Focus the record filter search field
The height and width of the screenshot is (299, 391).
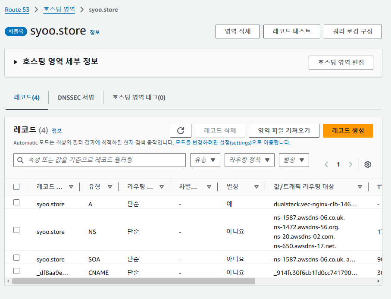(x=100, y=160)
